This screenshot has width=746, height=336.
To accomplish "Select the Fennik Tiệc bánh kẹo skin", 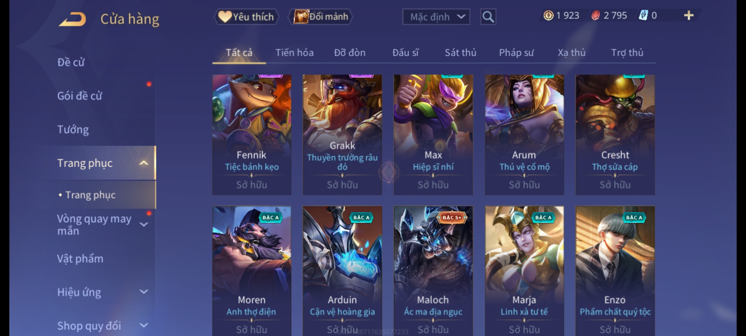I will coord(252,135).
